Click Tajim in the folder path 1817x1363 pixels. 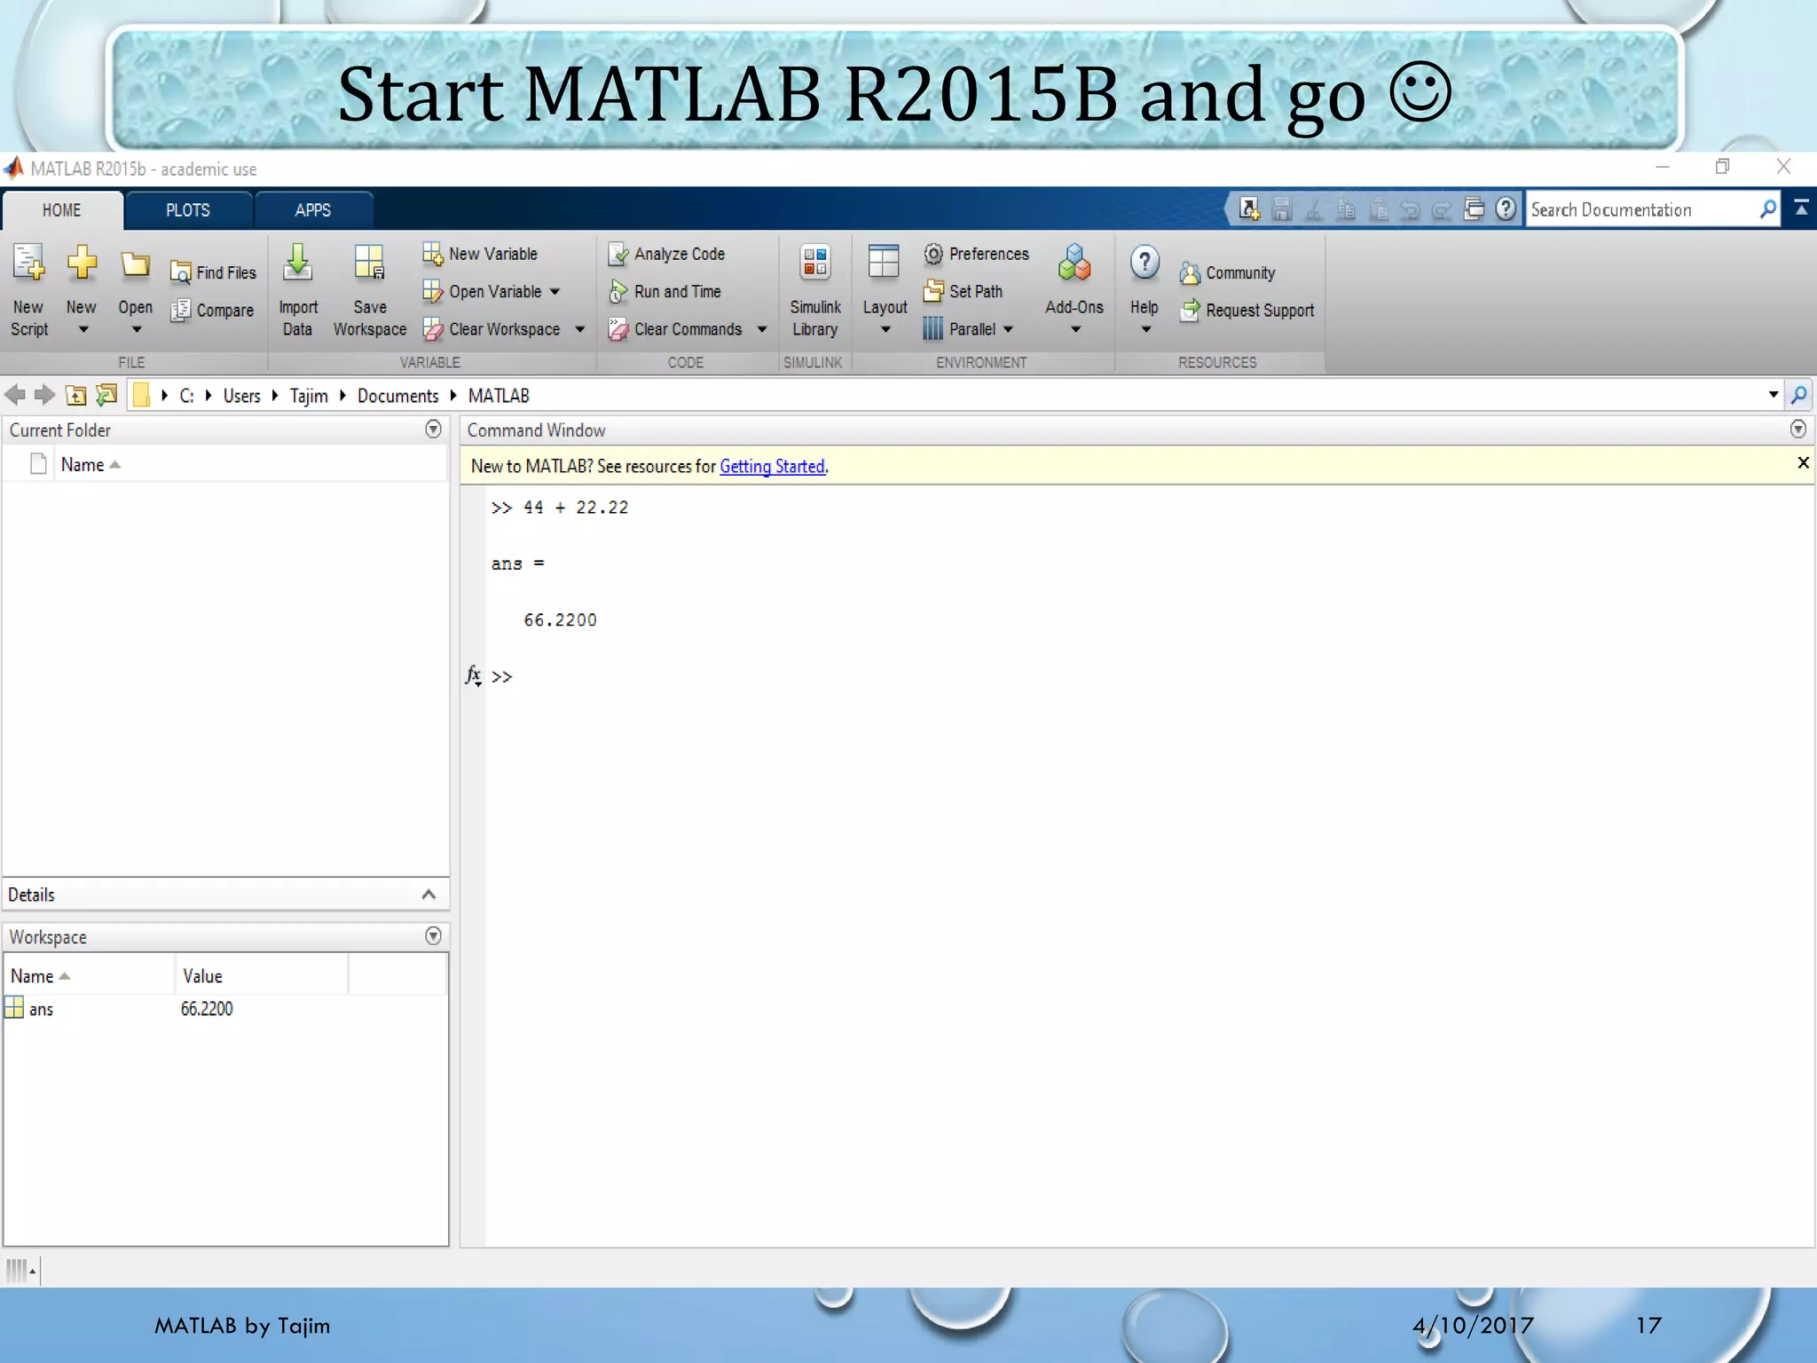pos(309,396)
